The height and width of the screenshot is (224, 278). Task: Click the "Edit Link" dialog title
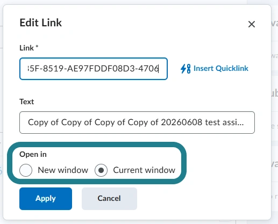point(41,23)
